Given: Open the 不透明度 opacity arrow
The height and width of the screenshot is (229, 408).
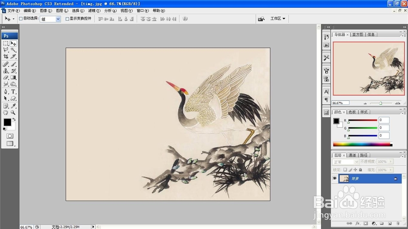Looking at the screenshot, I should click(390, 162).
